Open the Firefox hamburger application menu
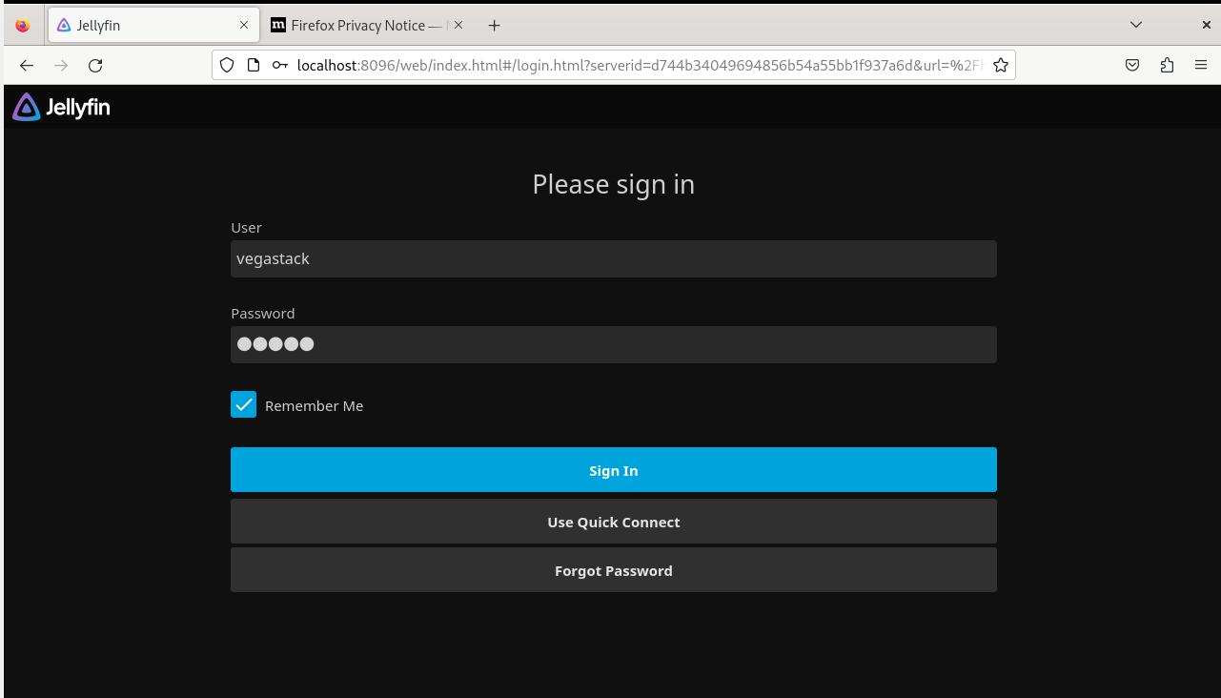The image size is (1221, 698). (x=1200, y=66)
